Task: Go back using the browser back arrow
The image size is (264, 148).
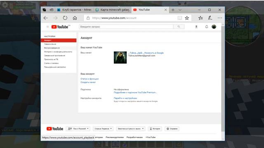Action: coord(46,18)
